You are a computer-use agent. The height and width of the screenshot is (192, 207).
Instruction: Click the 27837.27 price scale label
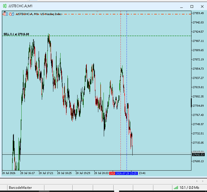(198, 78)
